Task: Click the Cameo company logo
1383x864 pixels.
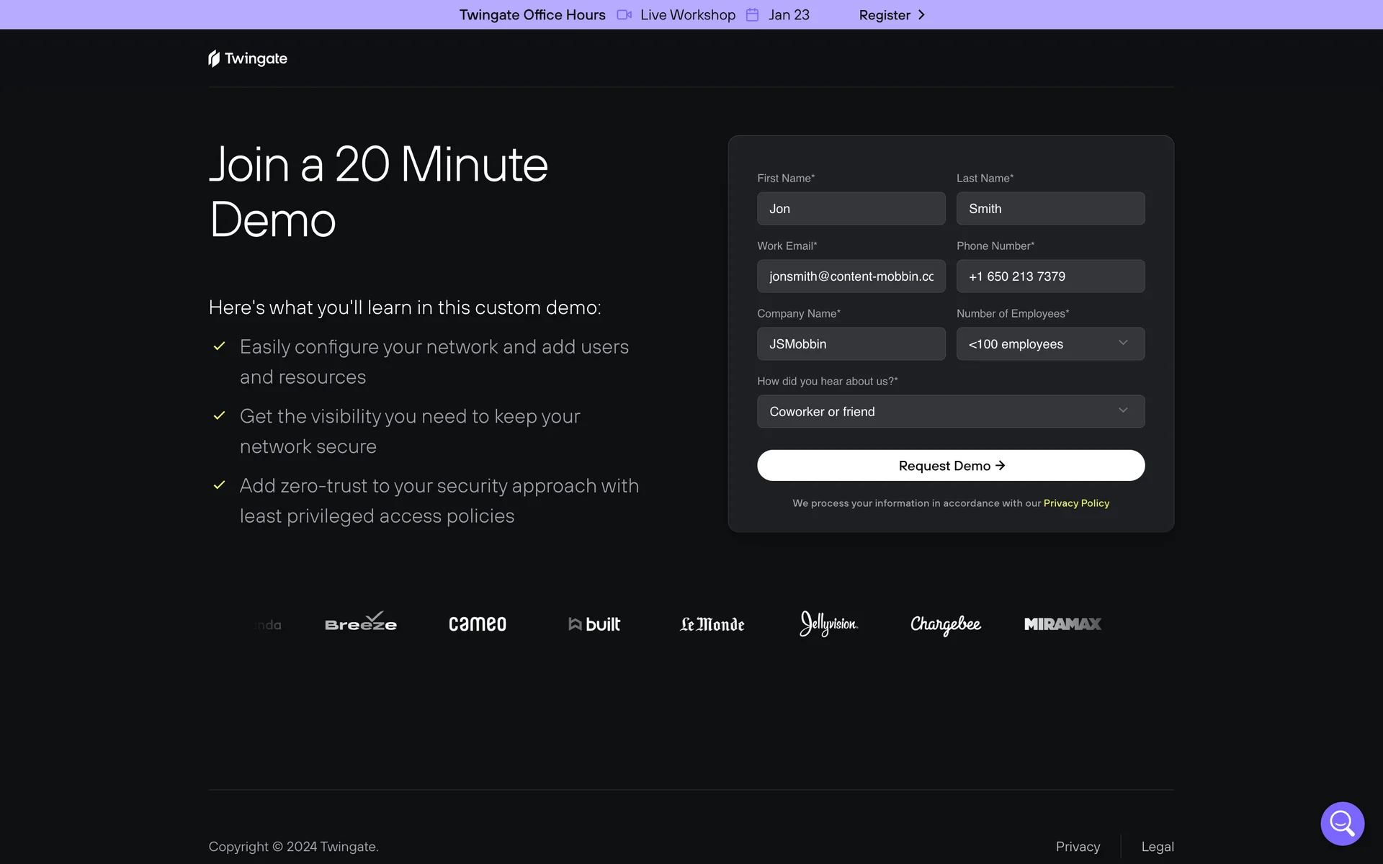Action: coord(477,624)
